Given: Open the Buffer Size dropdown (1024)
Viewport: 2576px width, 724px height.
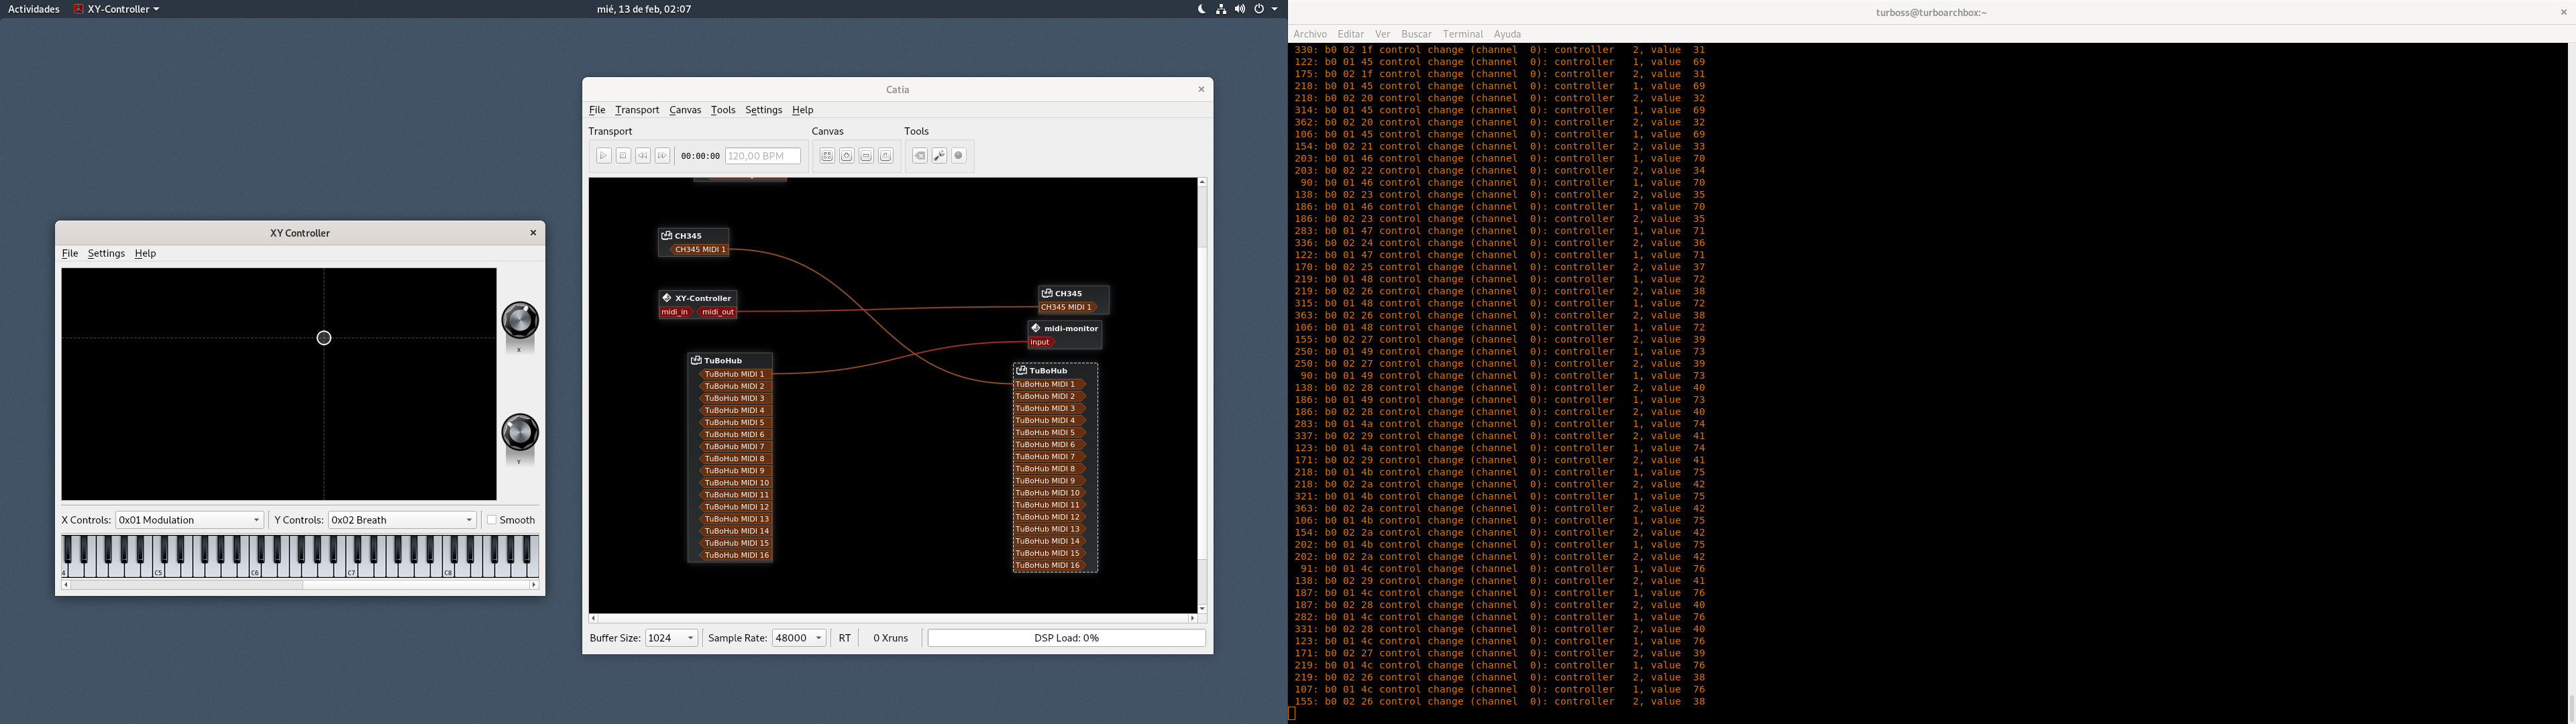Looking at the screenshot, I should (x=671, y=638).
